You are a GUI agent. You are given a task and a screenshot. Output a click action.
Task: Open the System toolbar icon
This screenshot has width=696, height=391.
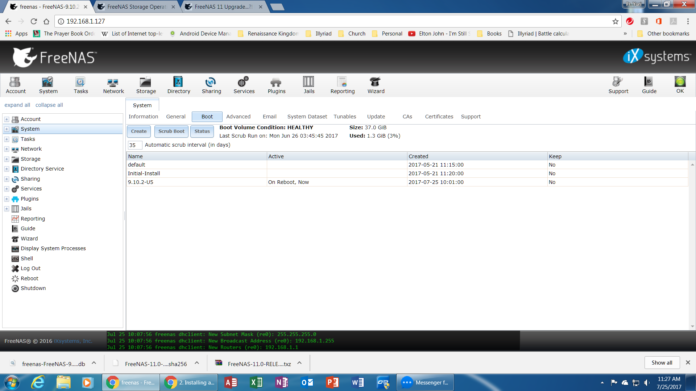click(x=48, y=85)
